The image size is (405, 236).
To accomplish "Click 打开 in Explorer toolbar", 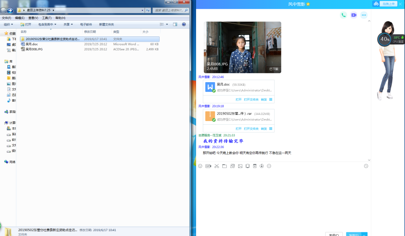I will (x=26, y=25).
